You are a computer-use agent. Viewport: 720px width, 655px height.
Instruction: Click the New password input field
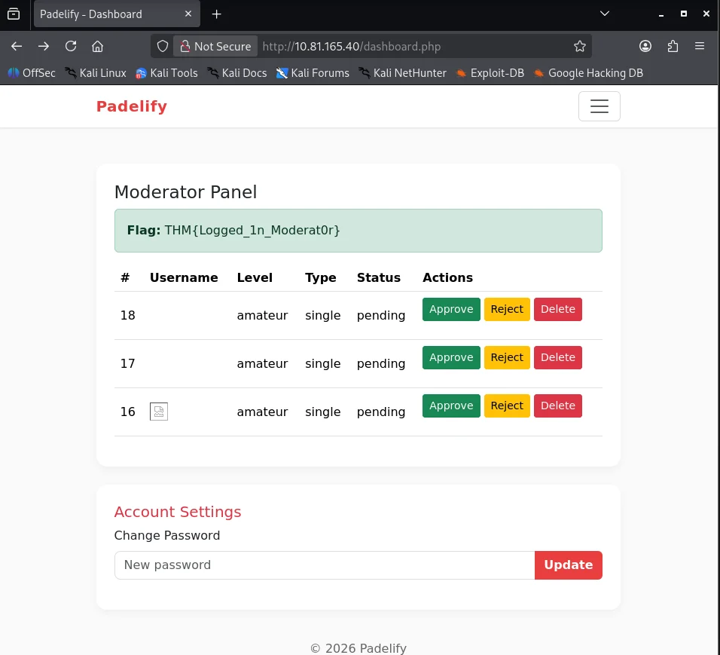coord(324,565)
